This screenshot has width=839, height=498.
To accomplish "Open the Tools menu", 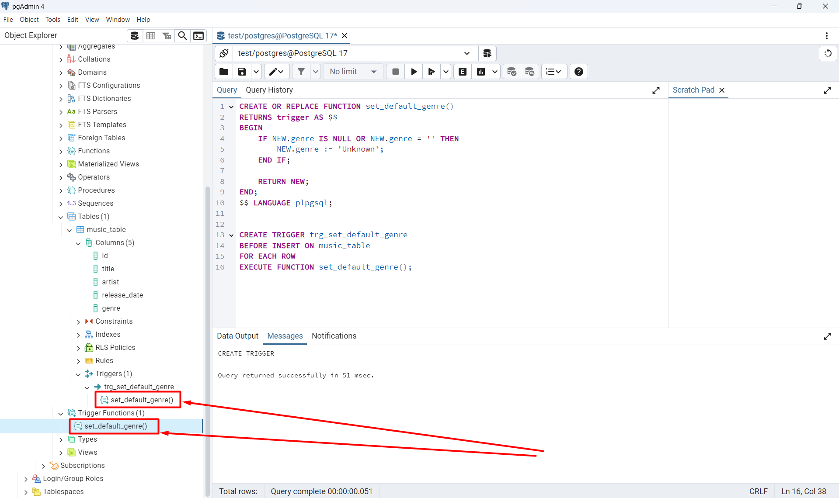I will [52, 20].
